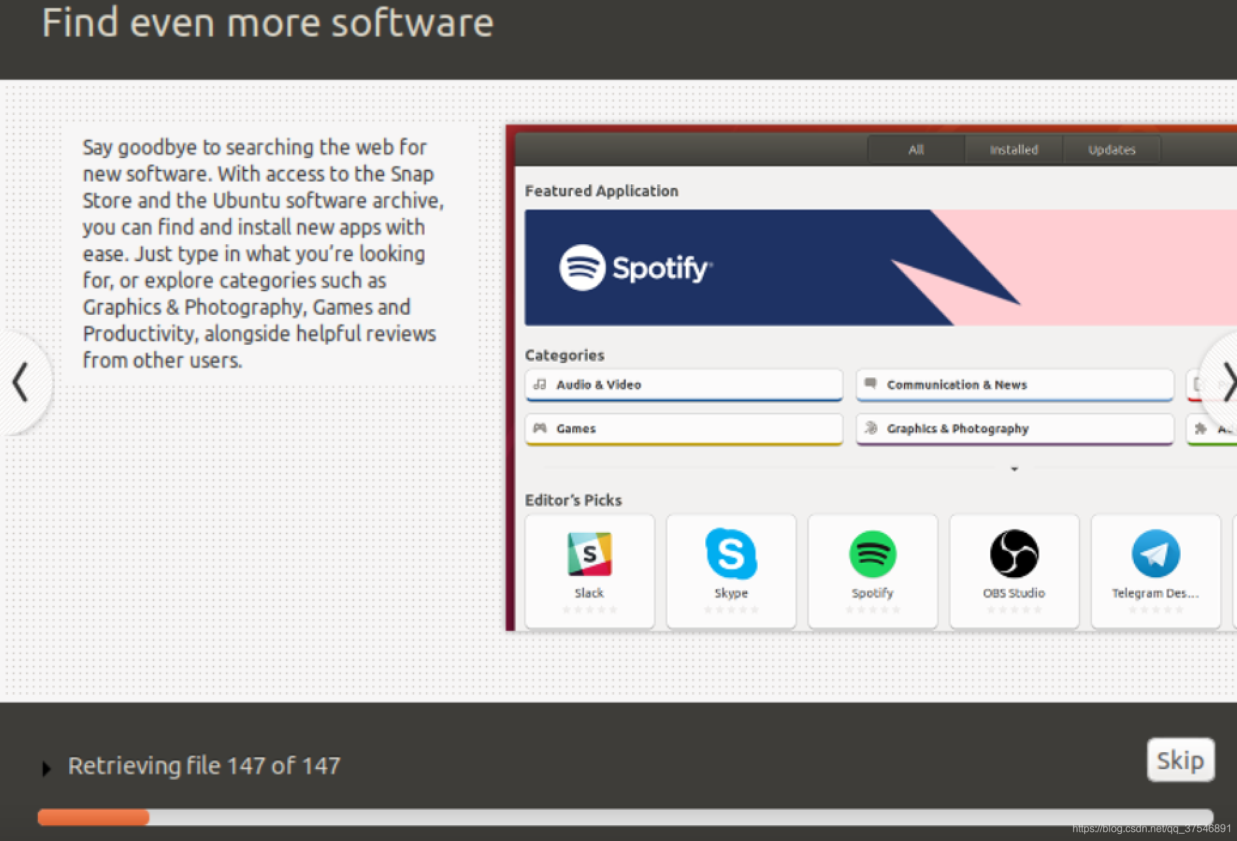Click the speech bubble icon beside Communication & News
The image size is (1237, 841).
pos(871,384)
